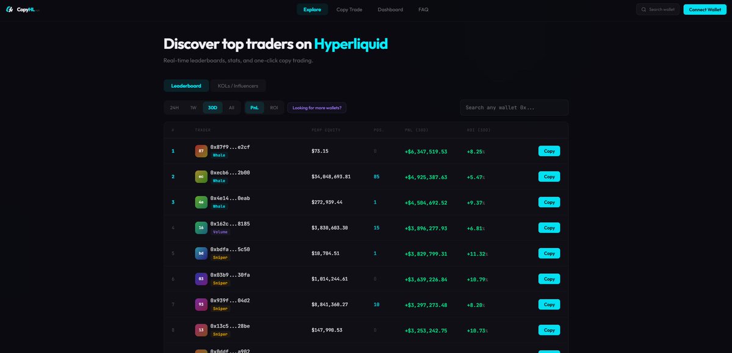Click the Sniper tag under 0xbdfa...5c50
This screenshot has width=732, height=353.
click(x=220, y=257)
